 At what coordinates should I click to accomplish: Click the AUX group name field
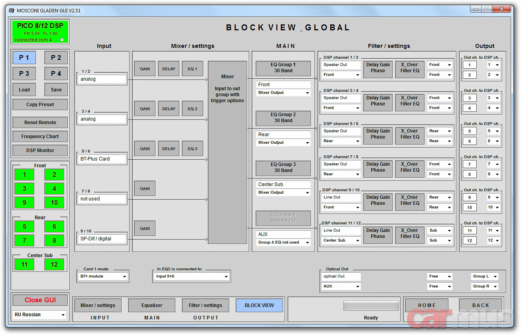pos(283,234)
